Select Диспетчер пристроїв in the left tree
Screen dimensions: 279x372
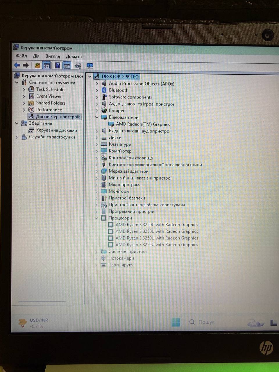[55, 117]
